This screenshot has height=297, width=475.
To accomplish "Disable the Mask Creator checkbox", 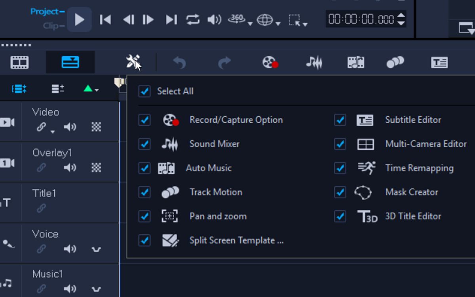I will pos(340,192).
